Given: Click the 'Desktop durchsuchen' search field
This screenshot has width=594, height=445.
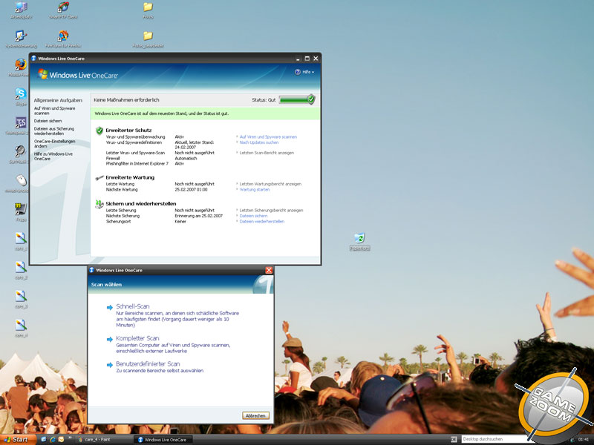Looking at the screenshot, I should pos(495,439).
